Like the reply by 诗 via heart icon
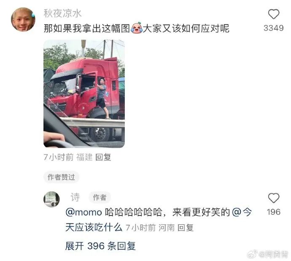This screenshot has height=261, width=291. (x=274, y=198)
